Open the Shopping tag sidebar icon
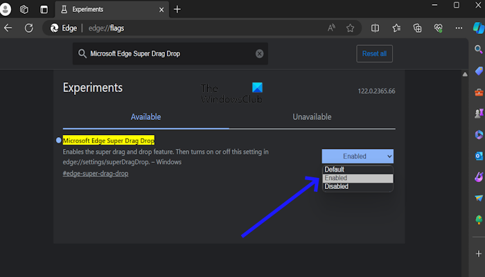This screenshot has height=277, width=485. [x=478, y=71]
